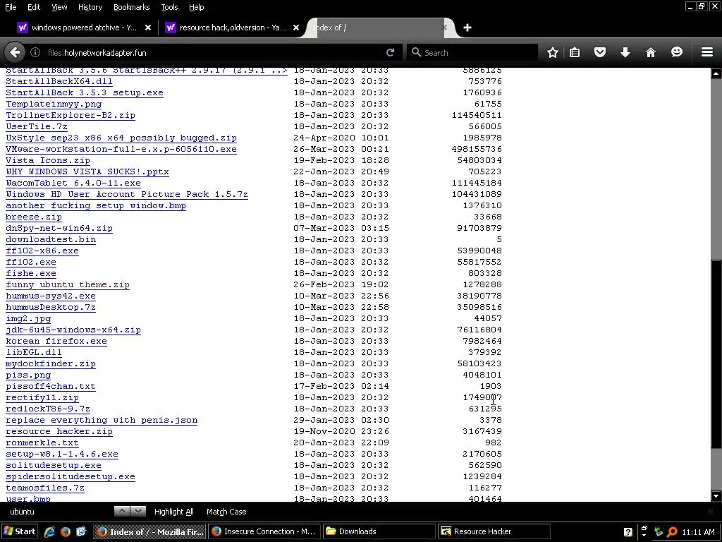Switch to Downloads folder taskbar window
The width and height of the screenshot is (722, 542).
379,531
